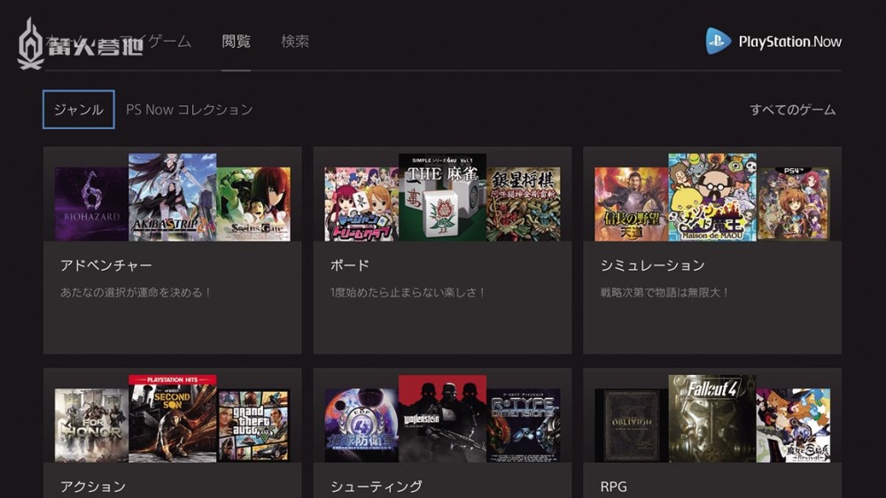This screenshot has width=886, height=498.
Task: Click the PlayStation Now logo icon
Action: pos(719,42)
